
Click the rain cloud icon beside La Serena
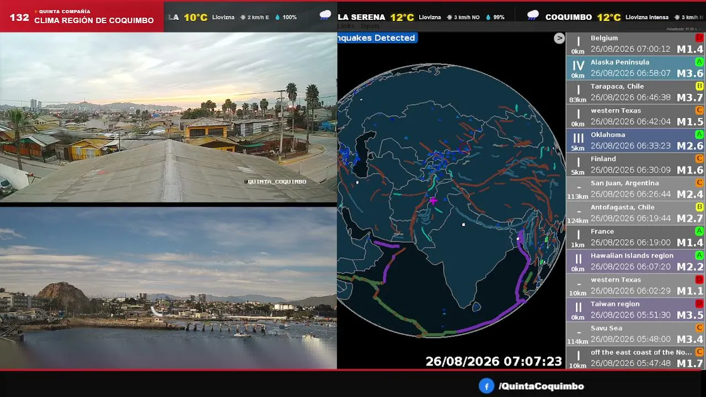[325, 15]
